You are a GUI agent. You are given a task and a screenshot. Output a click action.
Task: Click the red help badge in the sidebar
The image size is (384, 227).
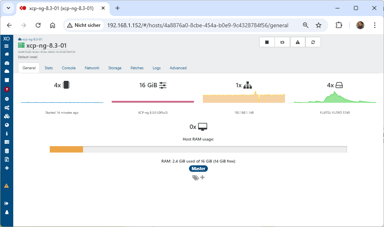(6, 89)
